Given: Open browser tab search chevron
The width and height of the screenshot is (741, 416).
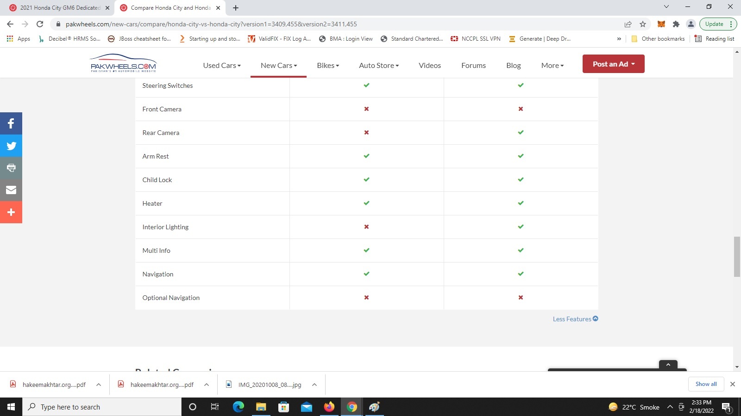Looking at the screenshot, I should 666,6.
